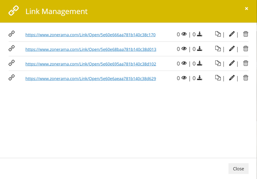257x179 pixels.
Task: Click the eye views icon of first link
Action: point(184,34)
